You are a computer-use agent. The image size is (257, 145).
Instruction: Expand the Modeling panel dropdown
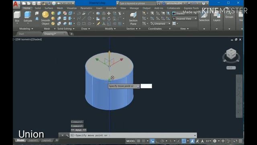click(26, 29)
